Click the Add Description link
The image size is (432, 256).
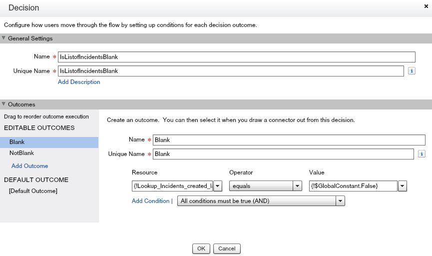coord(79,82)
